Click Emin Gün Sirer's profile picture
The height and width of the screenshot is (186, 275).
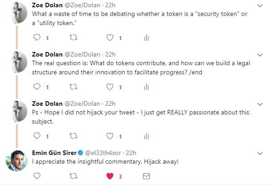point(16,160)
